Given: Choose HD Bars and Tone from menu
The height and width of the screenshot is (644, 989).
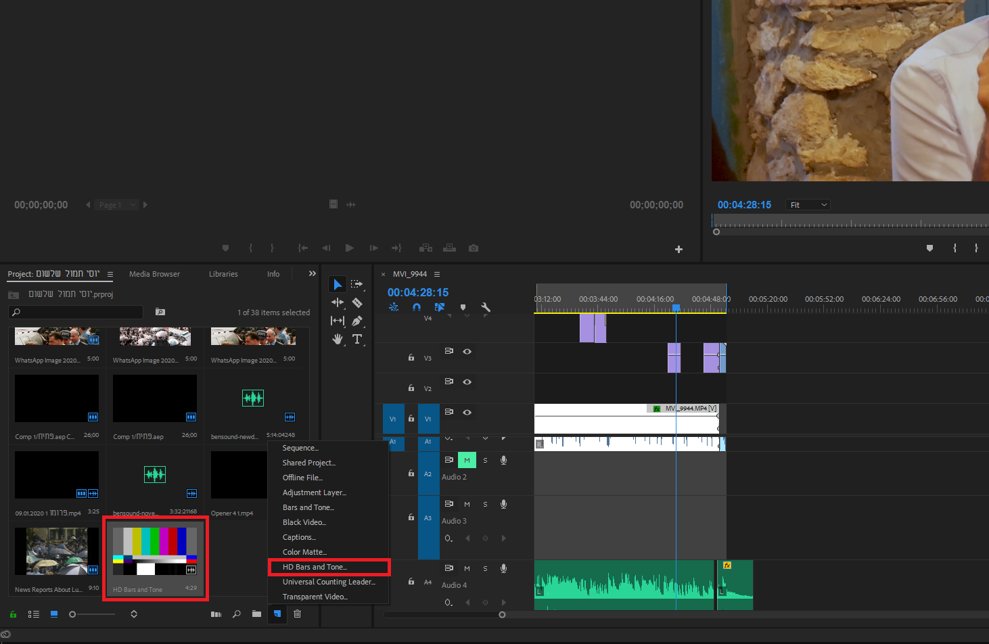Looking at the screenshot, I should tap(315, 567).
